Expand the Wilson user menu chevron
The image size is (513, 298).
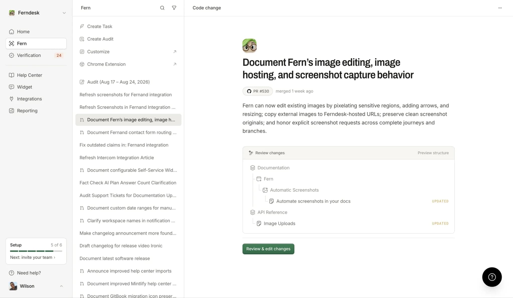click(x=61, y=286)
